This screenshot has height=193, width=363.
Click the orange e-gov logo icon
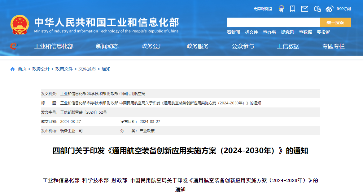click(x=14, y=46)
